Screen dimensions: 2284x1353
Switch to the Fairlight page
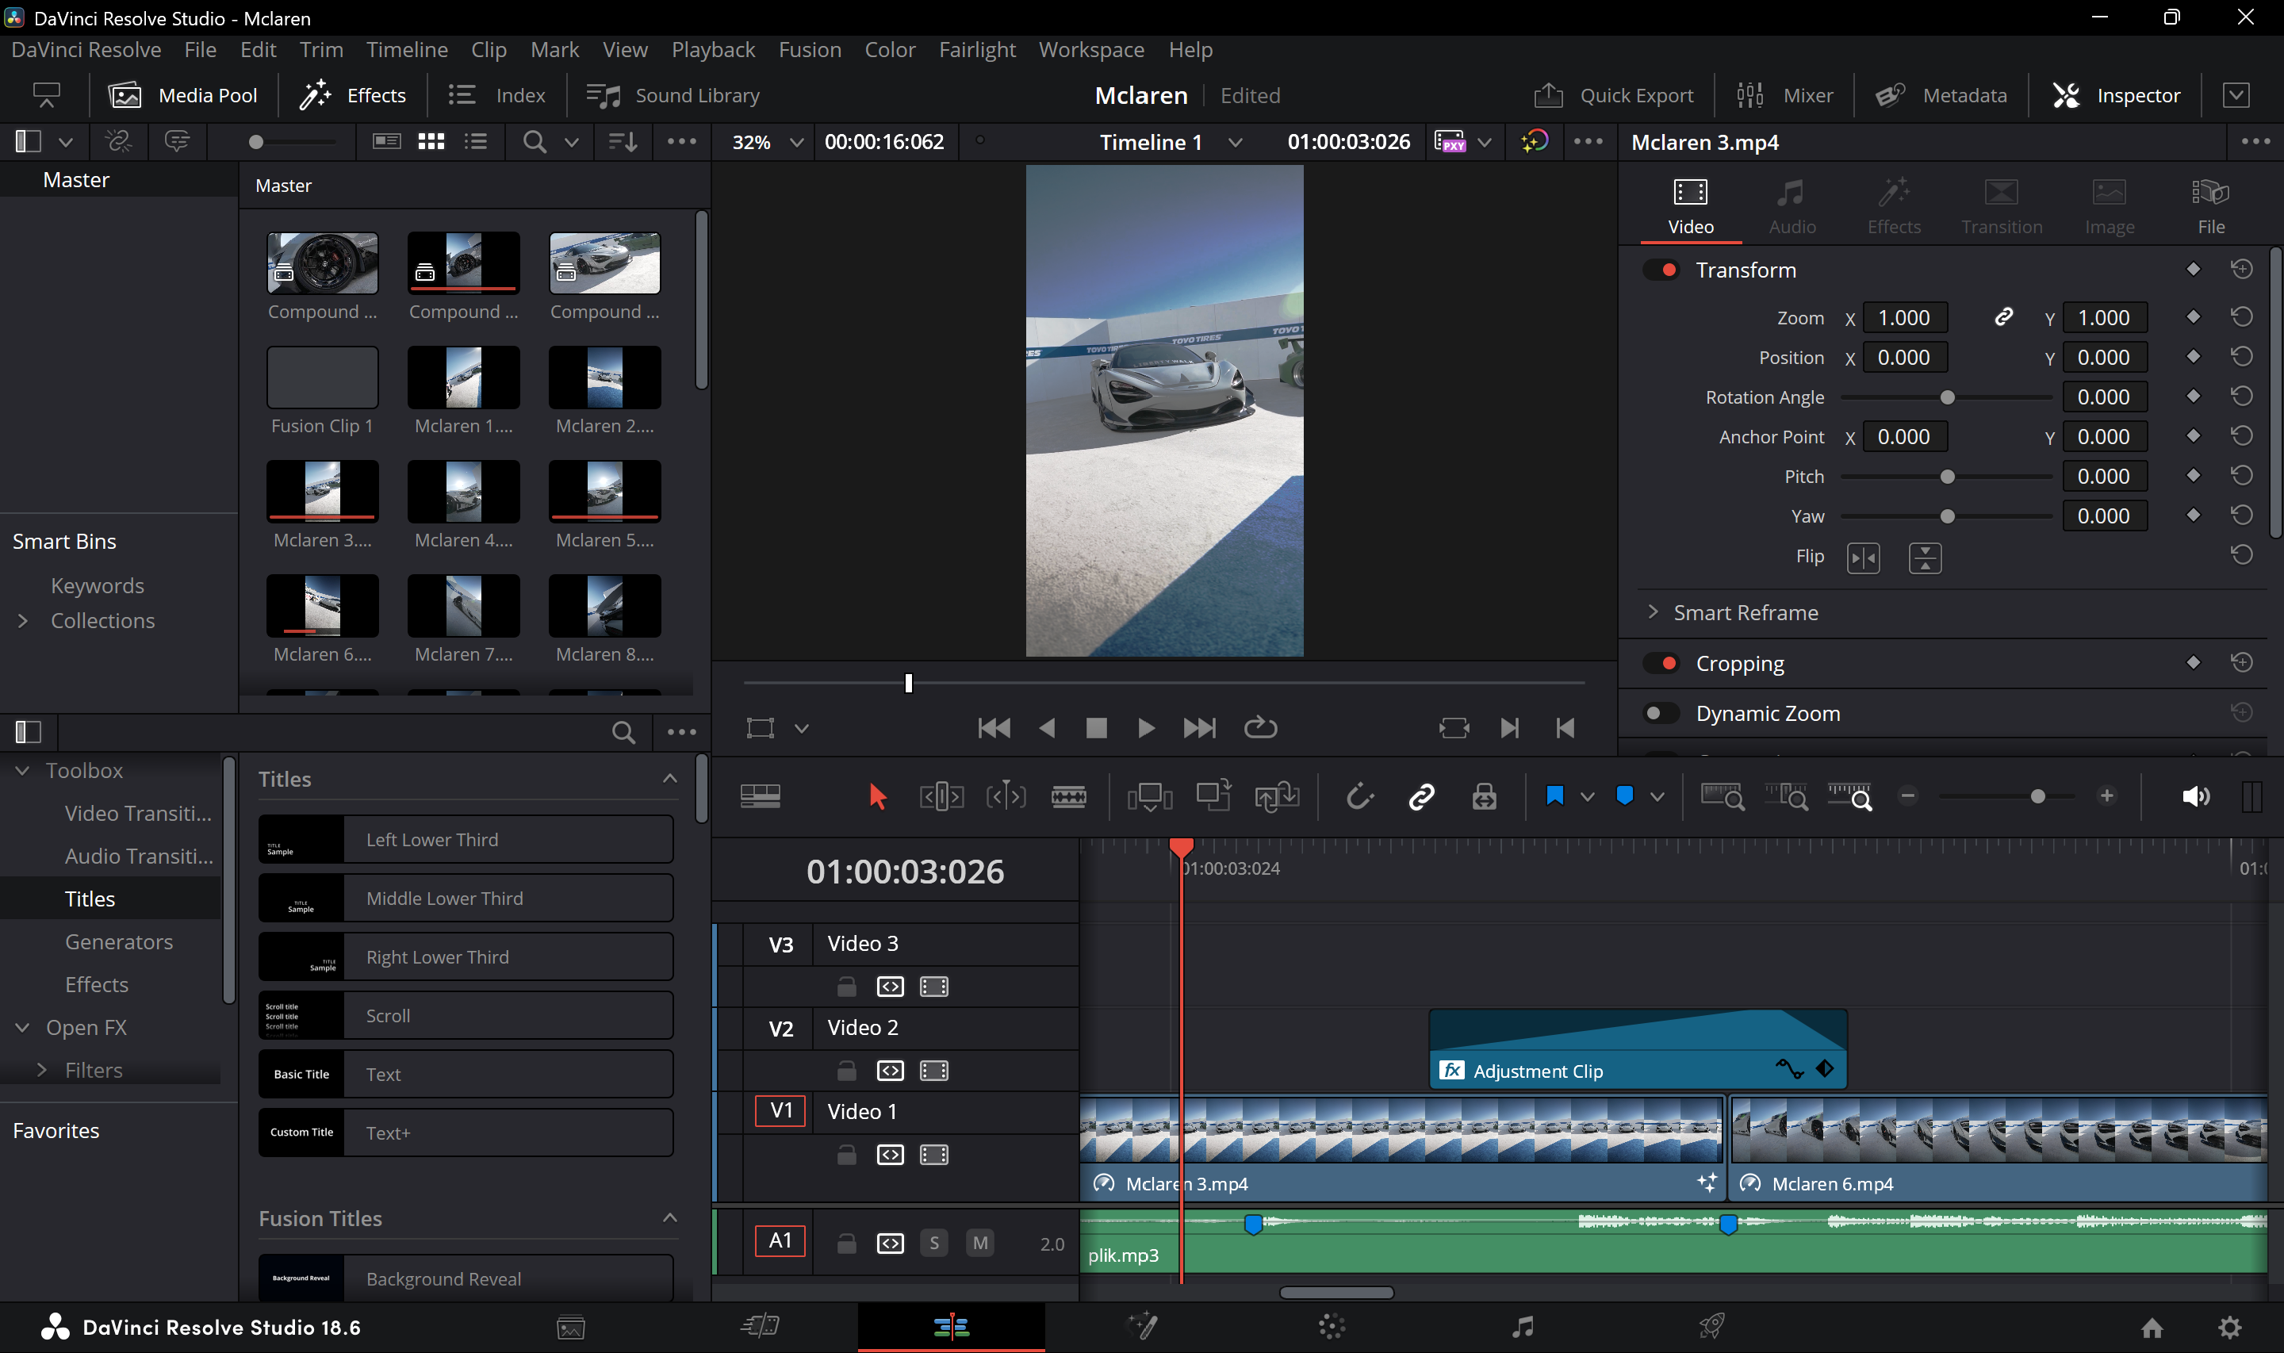(x=1522, y=1327)
